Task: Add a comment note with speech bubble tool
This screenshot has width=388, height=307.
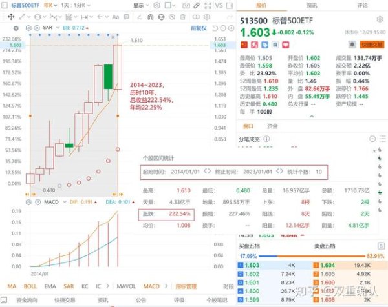Action: coord(127,17)
